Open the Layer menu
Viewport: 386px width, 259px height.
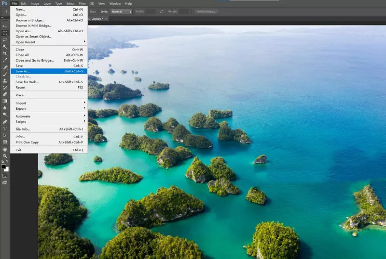point(47,3)
